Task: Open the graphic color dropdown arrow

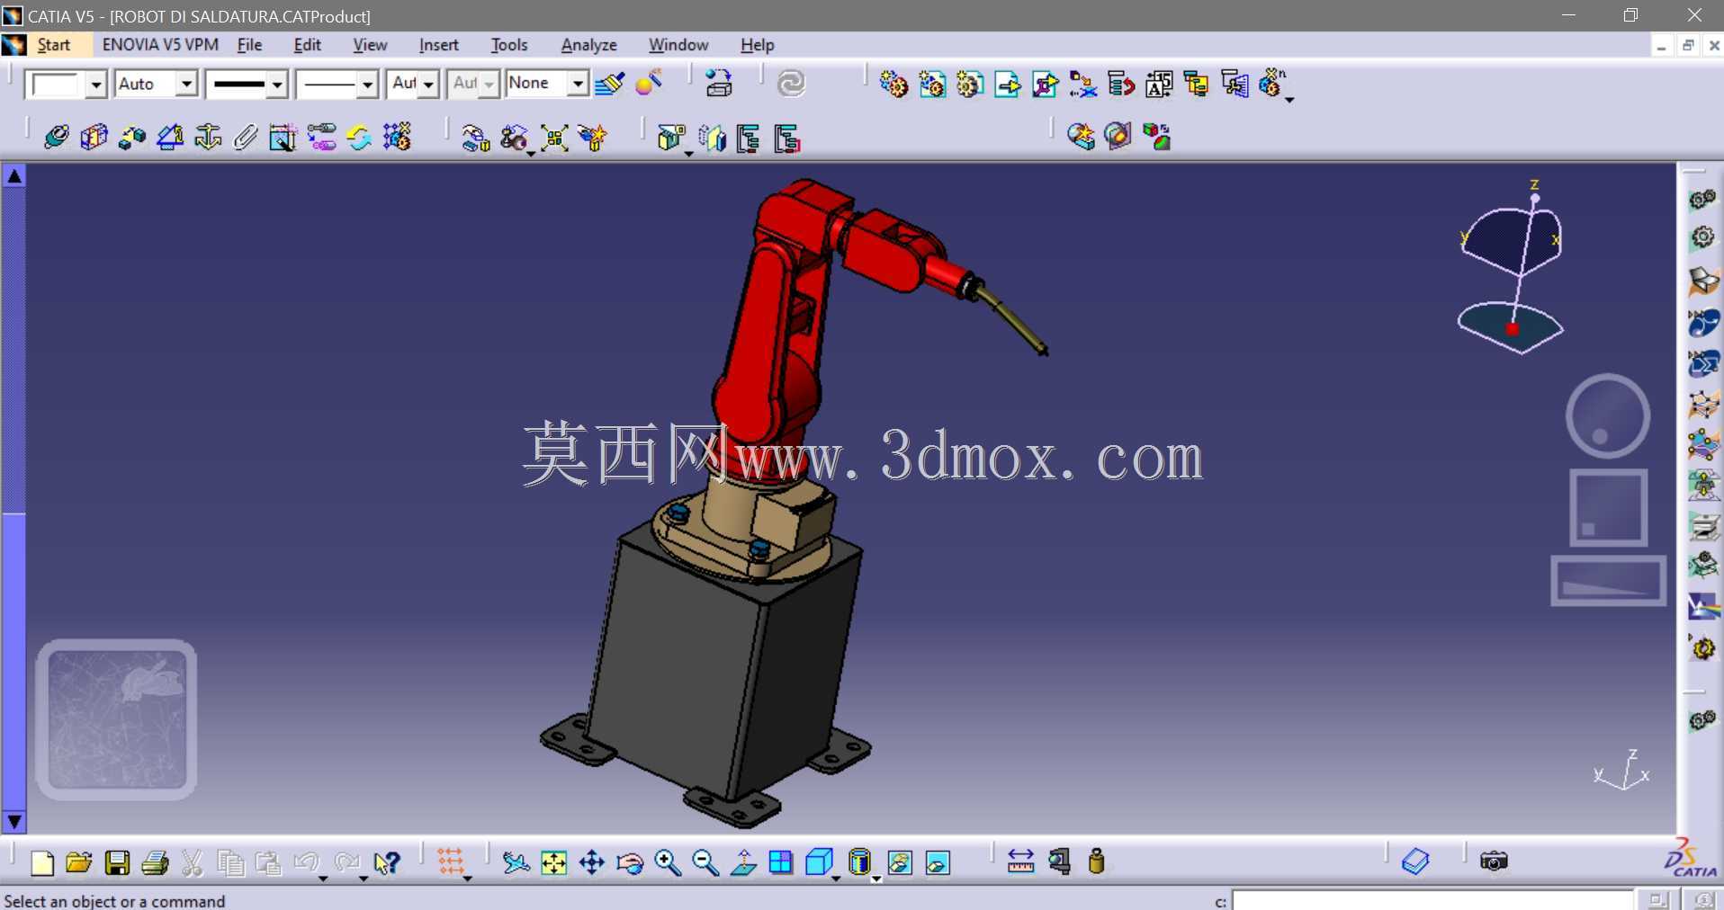Action: pos(96,85)
